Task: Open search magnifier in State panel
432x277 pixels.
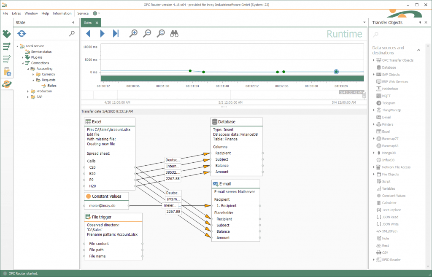Action: tap(72, 34)
